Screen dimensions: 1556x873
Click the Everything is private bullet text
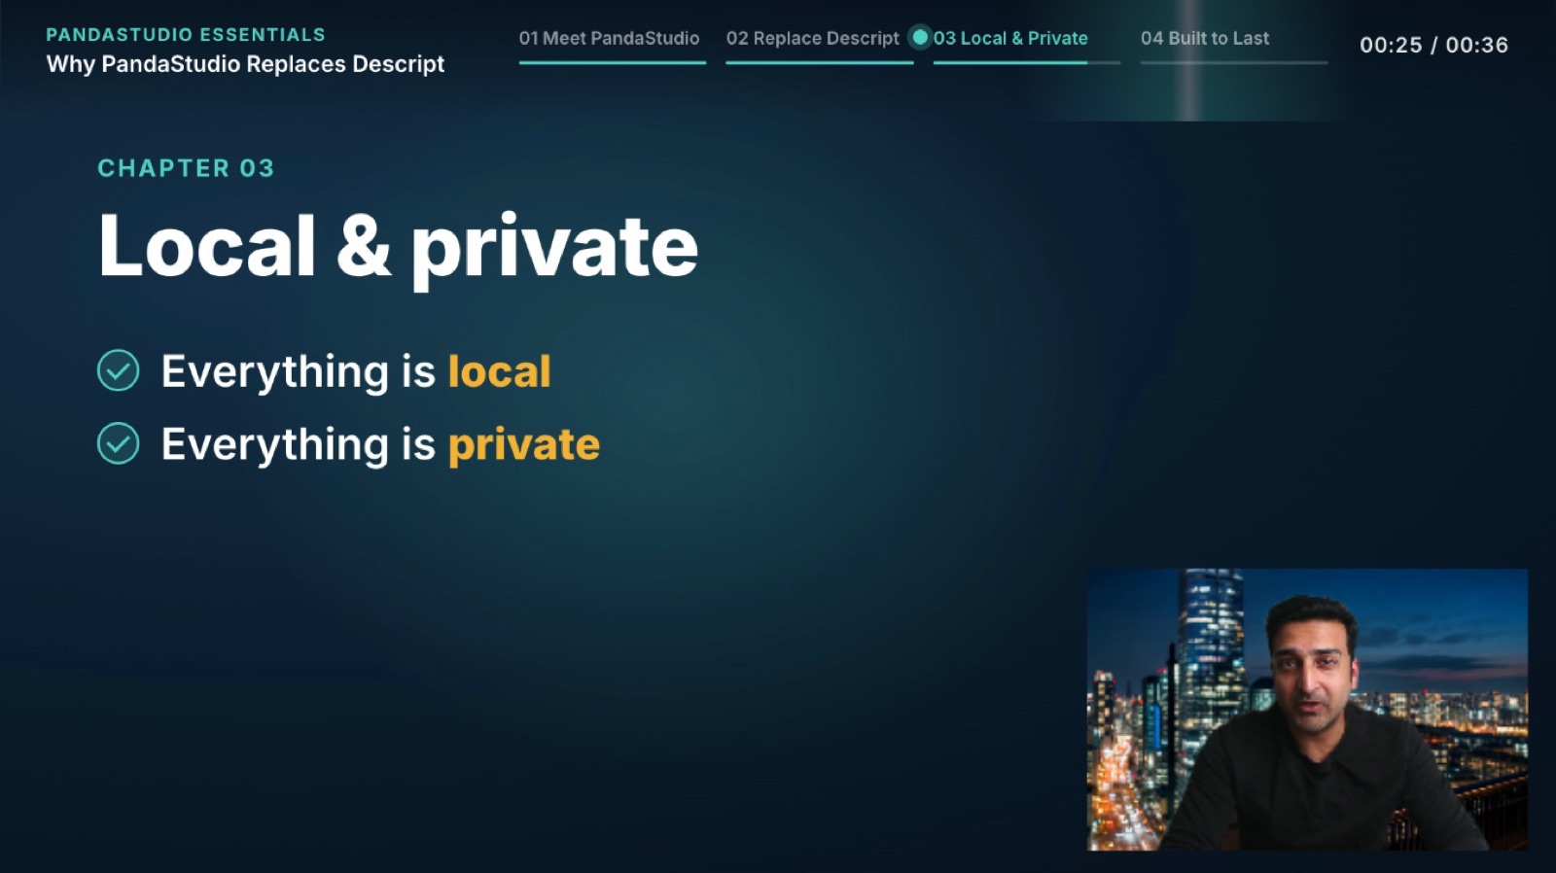[x=380, y=444]
